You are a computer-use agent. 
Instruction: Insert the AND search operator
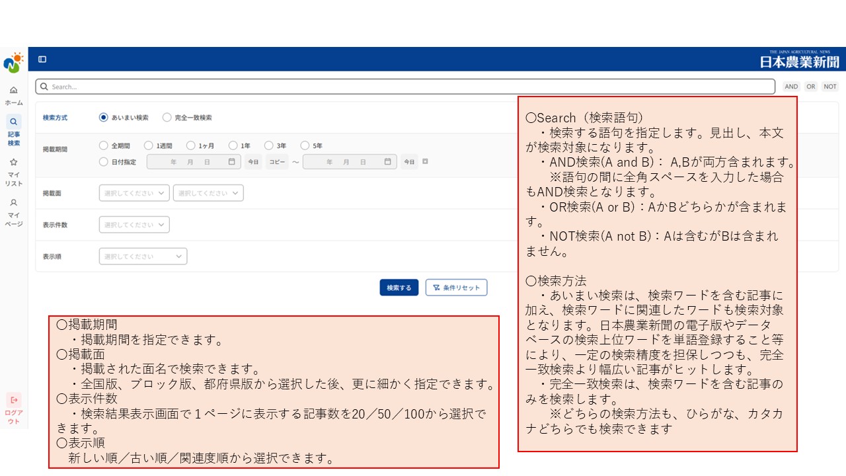click(x=791, y=87)
